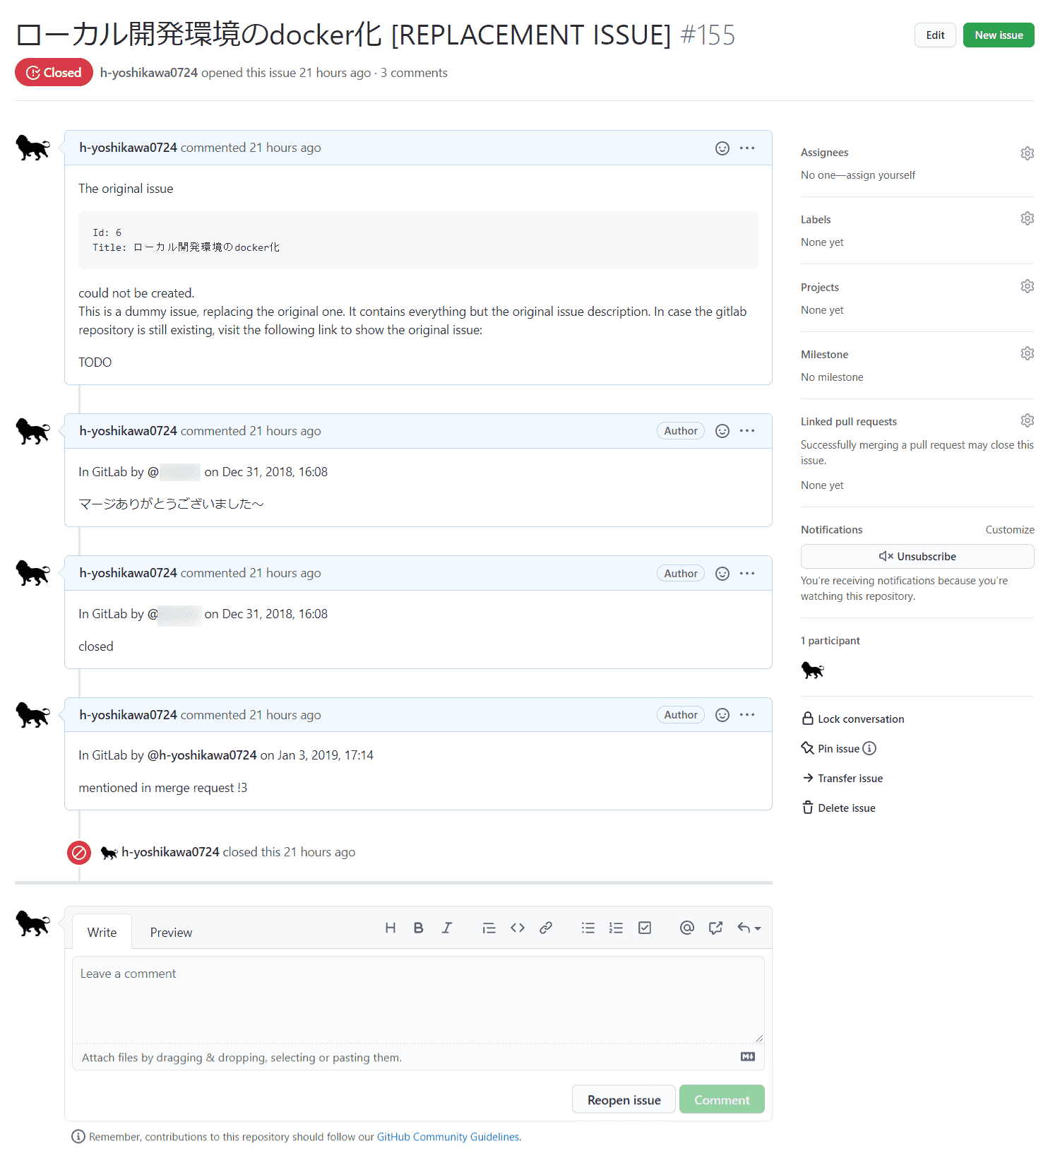Open Projects settings gear
The image size is (1048, 1158).
click(1028, 286)
